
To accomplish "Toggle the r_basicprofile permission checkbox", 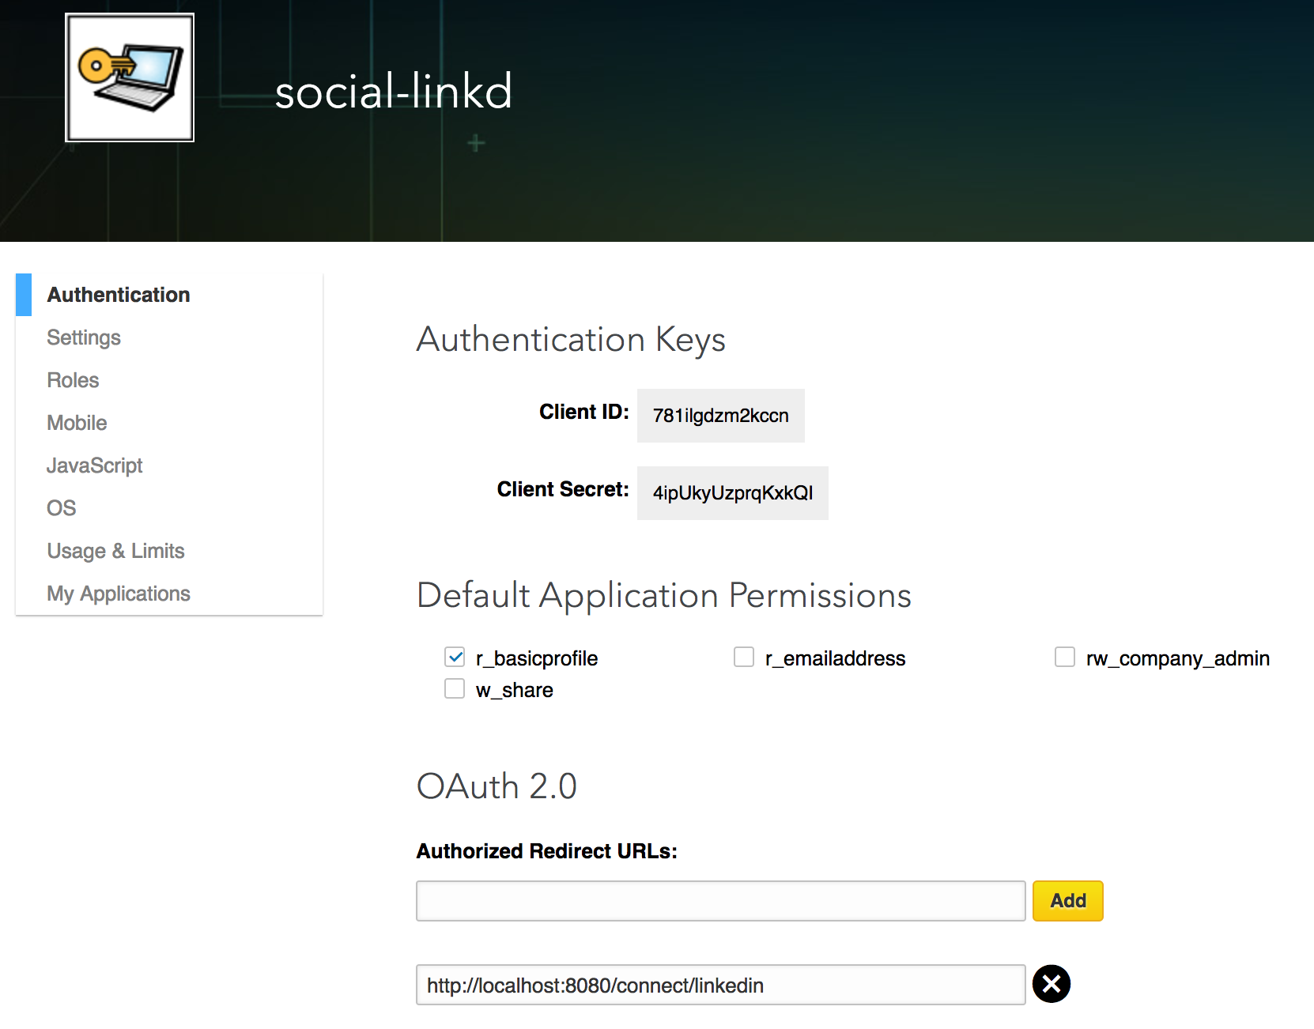I will [x=455, y=657].
